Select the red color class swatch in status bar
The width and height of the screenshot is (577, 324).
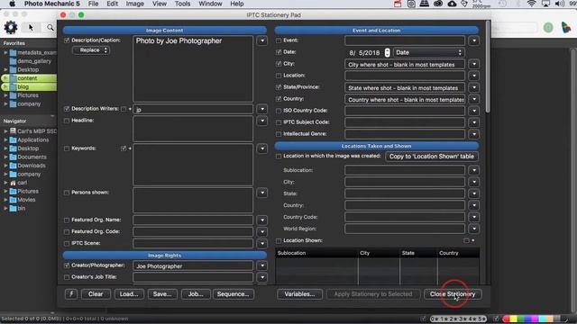coord(507,319)
